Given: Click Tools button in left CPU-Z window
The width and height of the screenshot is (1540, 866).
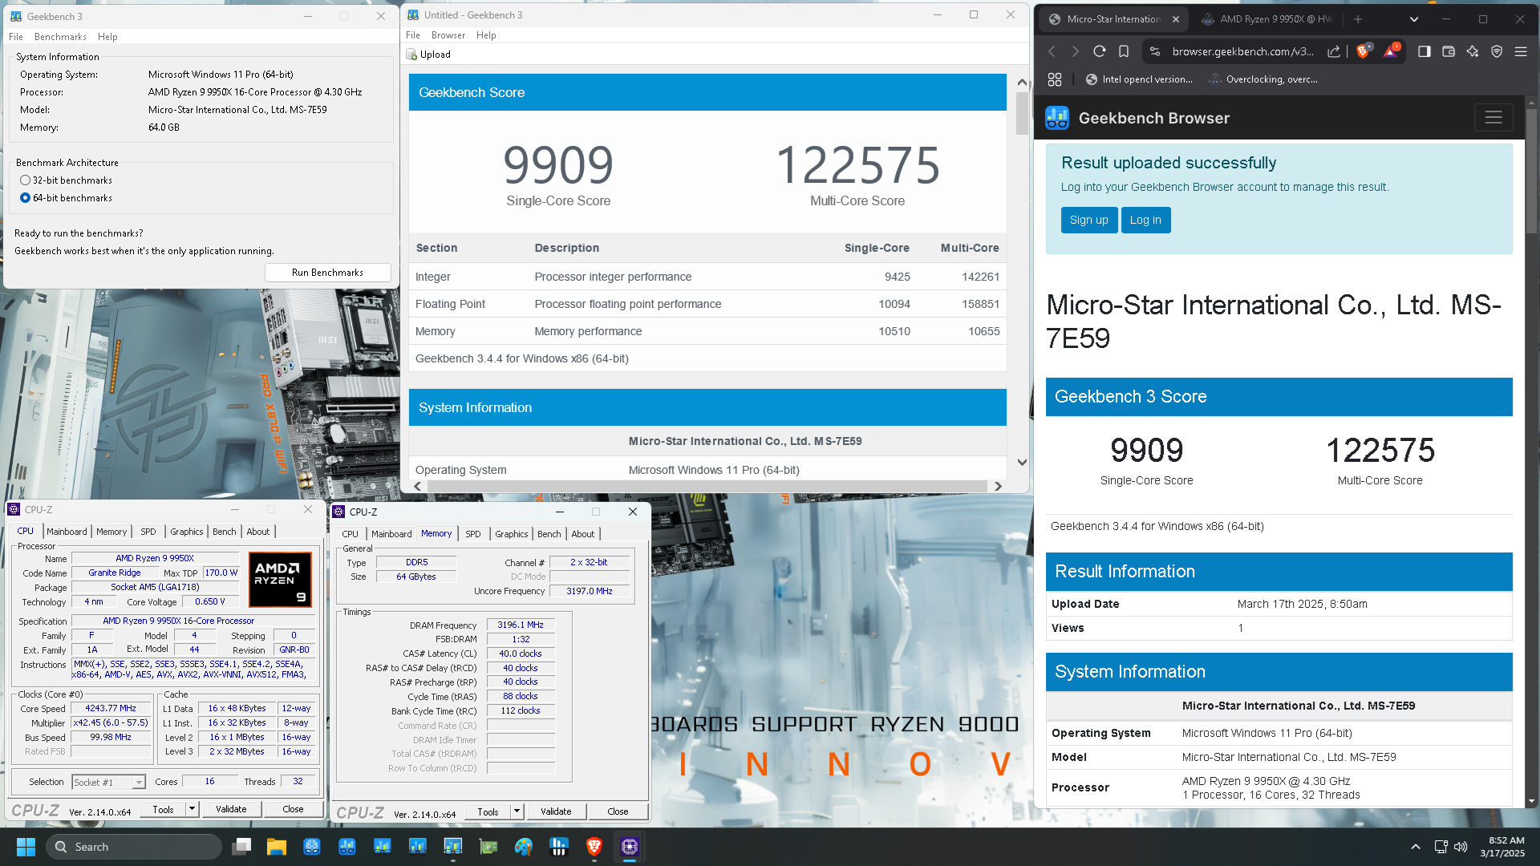Looking at the screenshot, I should [164, 809].
